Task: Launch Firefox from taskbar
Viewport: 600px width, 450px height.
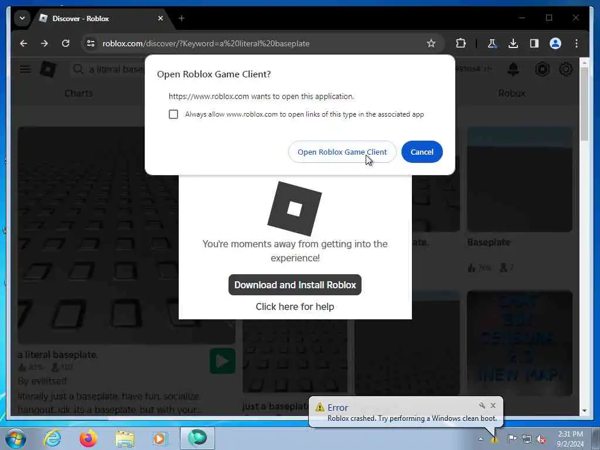Action: (88, 438)
